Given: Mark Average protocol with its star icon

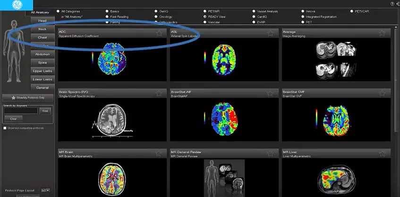Looking at the screenshot, I should [x=382, y=33].
